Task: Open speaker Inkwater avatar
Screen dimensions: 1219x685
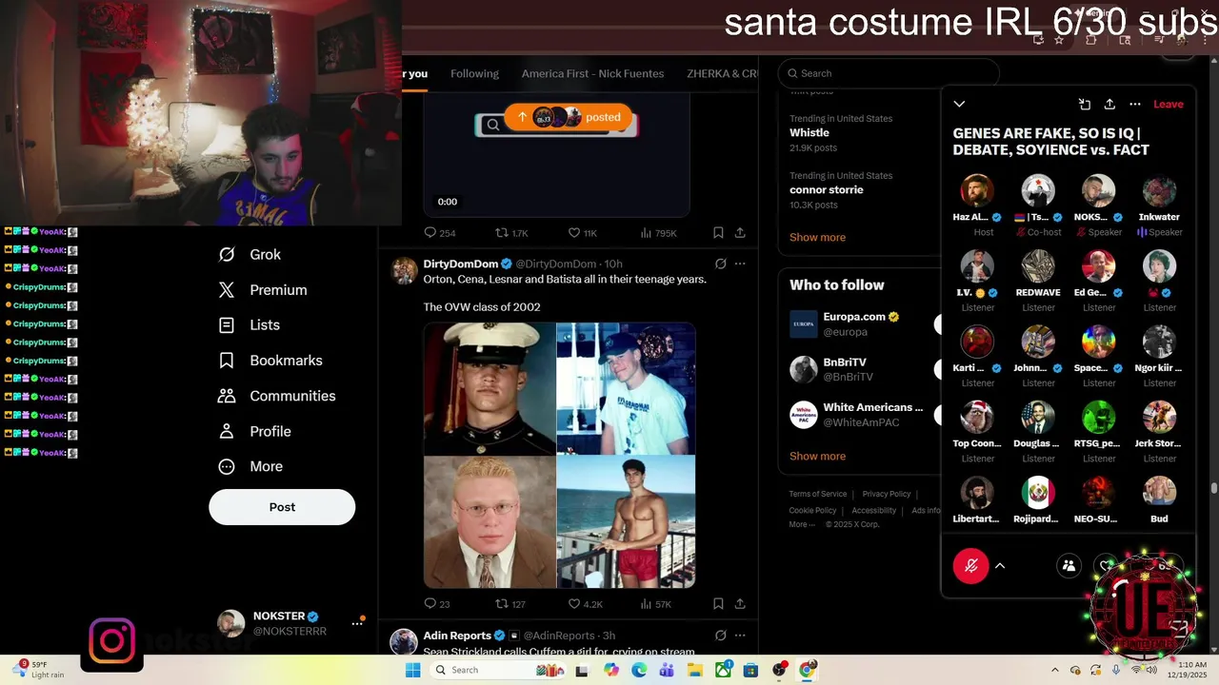Action: tap(1159, 190)
